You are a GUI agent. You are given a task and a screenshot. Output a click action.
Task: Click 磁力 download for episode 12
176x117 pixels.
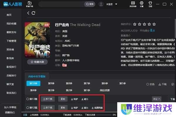click(x=85, y=108)
